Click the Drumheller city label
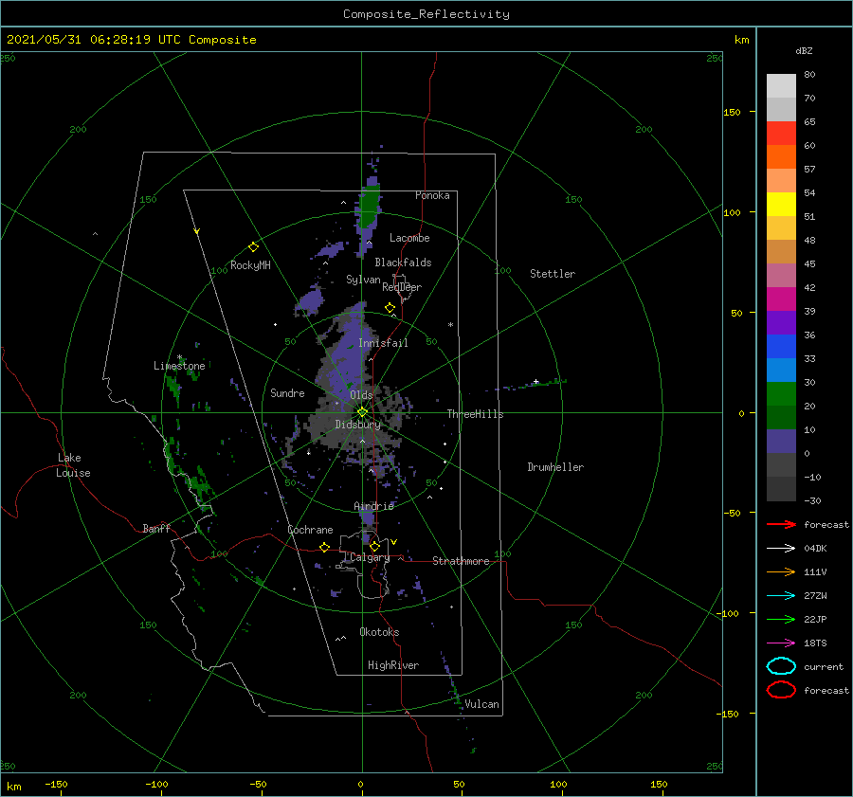The width and height of the screenshot is (853, 797). 555,467
